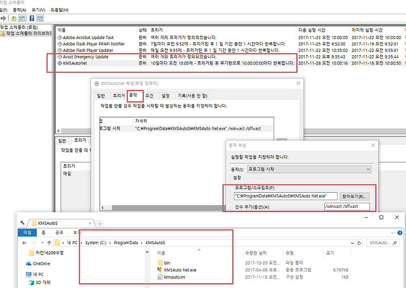Click the 인수 추가(옵션) input field

point(347,207)
